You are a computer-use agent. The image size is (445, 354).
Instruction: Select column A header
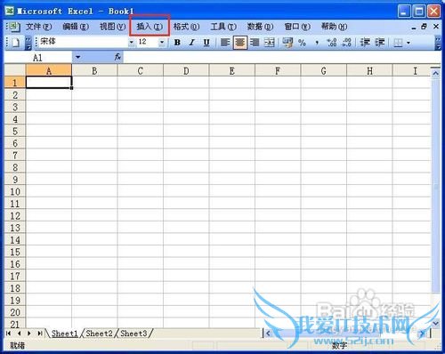click(49, 70)
